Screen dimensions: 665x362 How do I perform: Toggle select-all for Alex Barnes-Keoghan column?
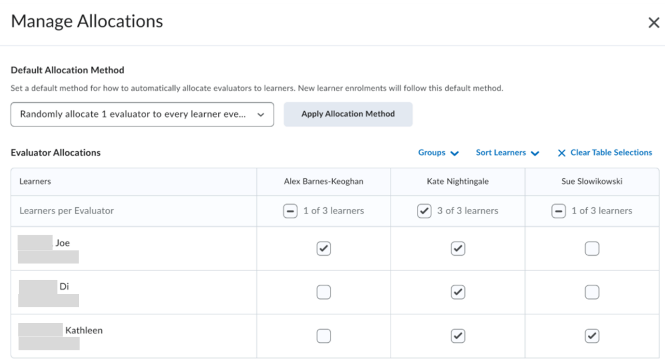point(290,211)
